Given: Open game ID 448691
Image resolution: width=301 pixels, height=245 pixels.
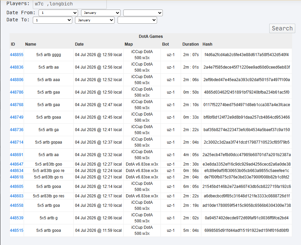Looking at the screenshot, I should coord(17,155).
